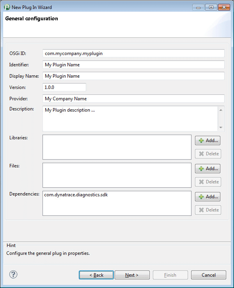Close the wizard with the red X
234x288 pixels.
pyautogui.click(x=224, y=7)
